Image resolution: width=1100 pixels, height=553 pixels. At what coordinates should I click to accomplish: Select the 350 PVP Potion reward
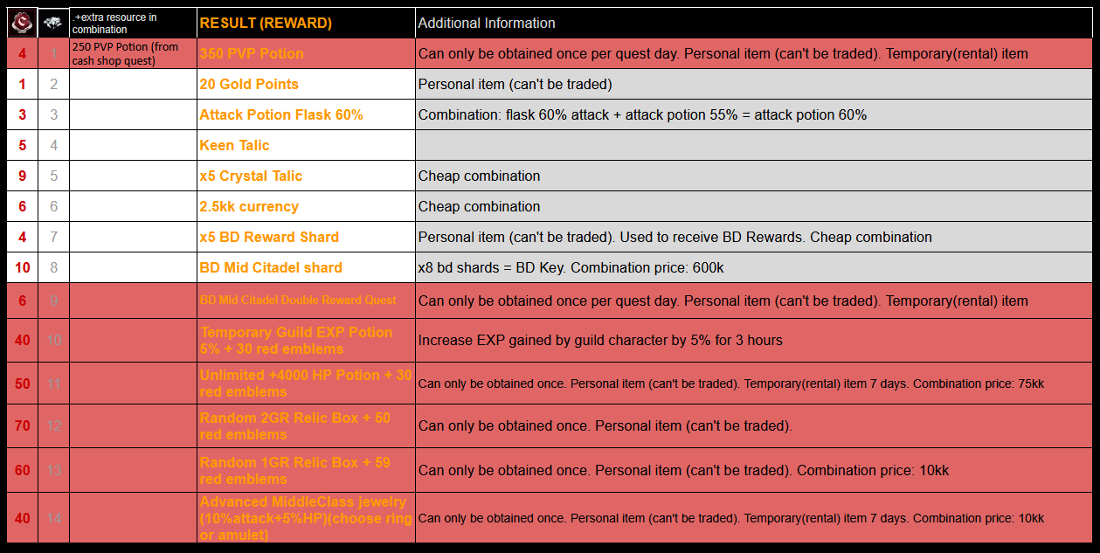(x=252, y=53)
